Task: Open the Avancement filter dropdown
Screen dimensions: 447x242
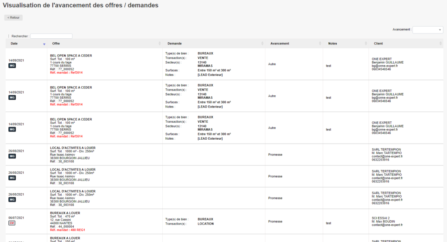Action: 428,30
